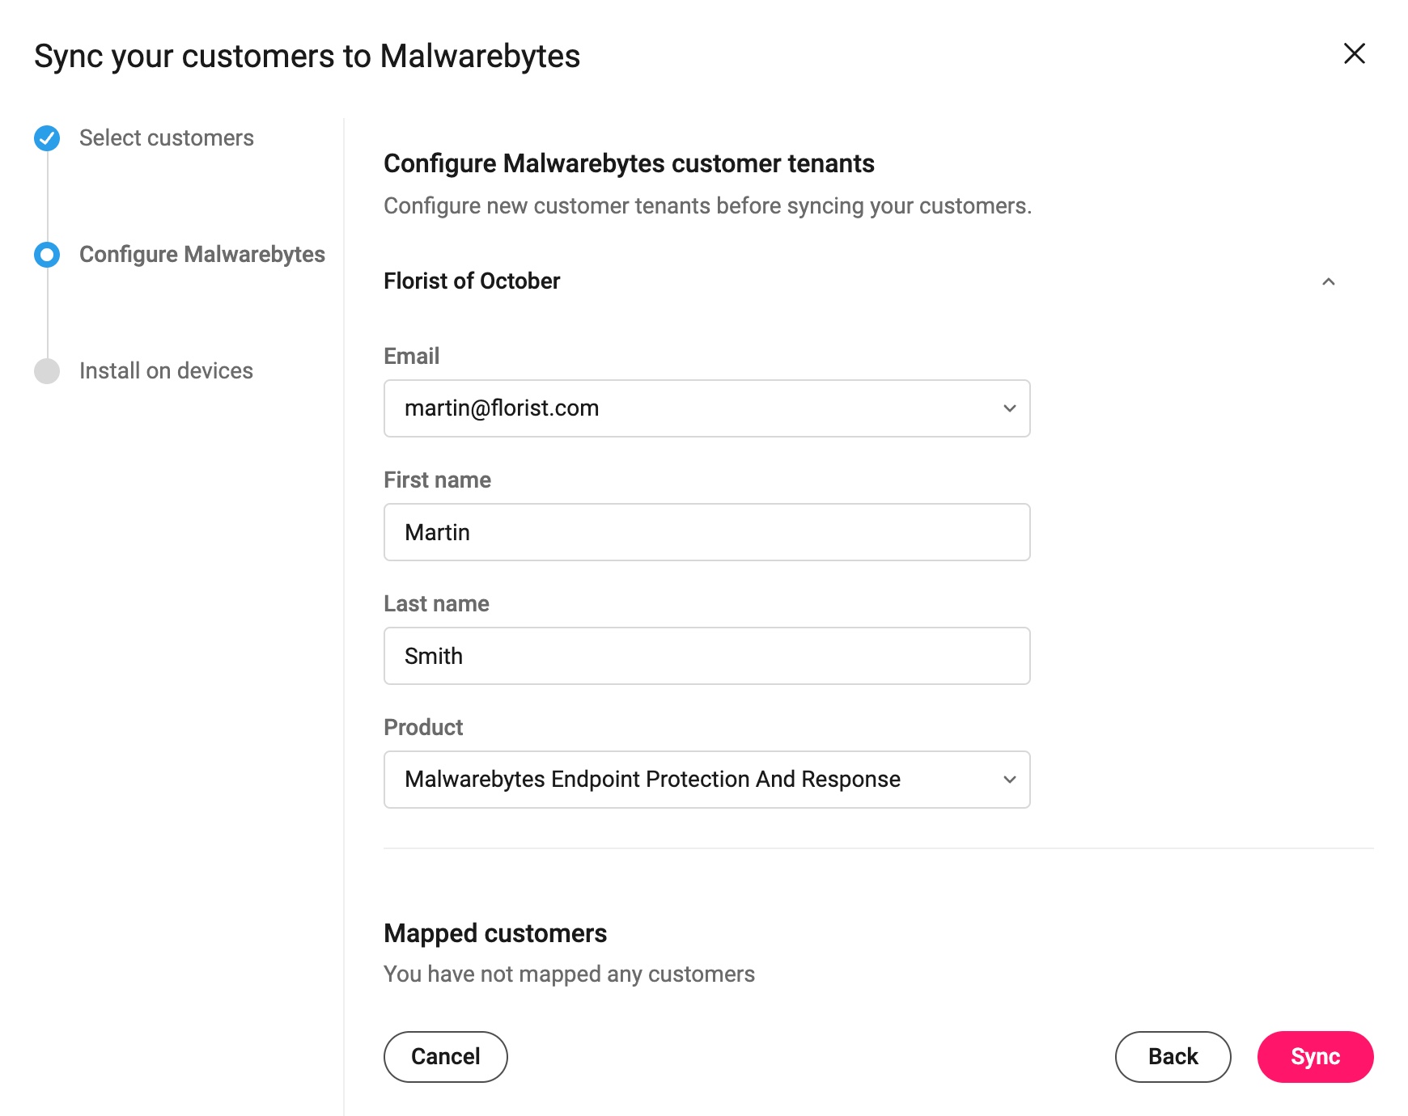Click the Install on devices gray step circle
This screenshot has width=1408, height=1116.
point(47,371)
